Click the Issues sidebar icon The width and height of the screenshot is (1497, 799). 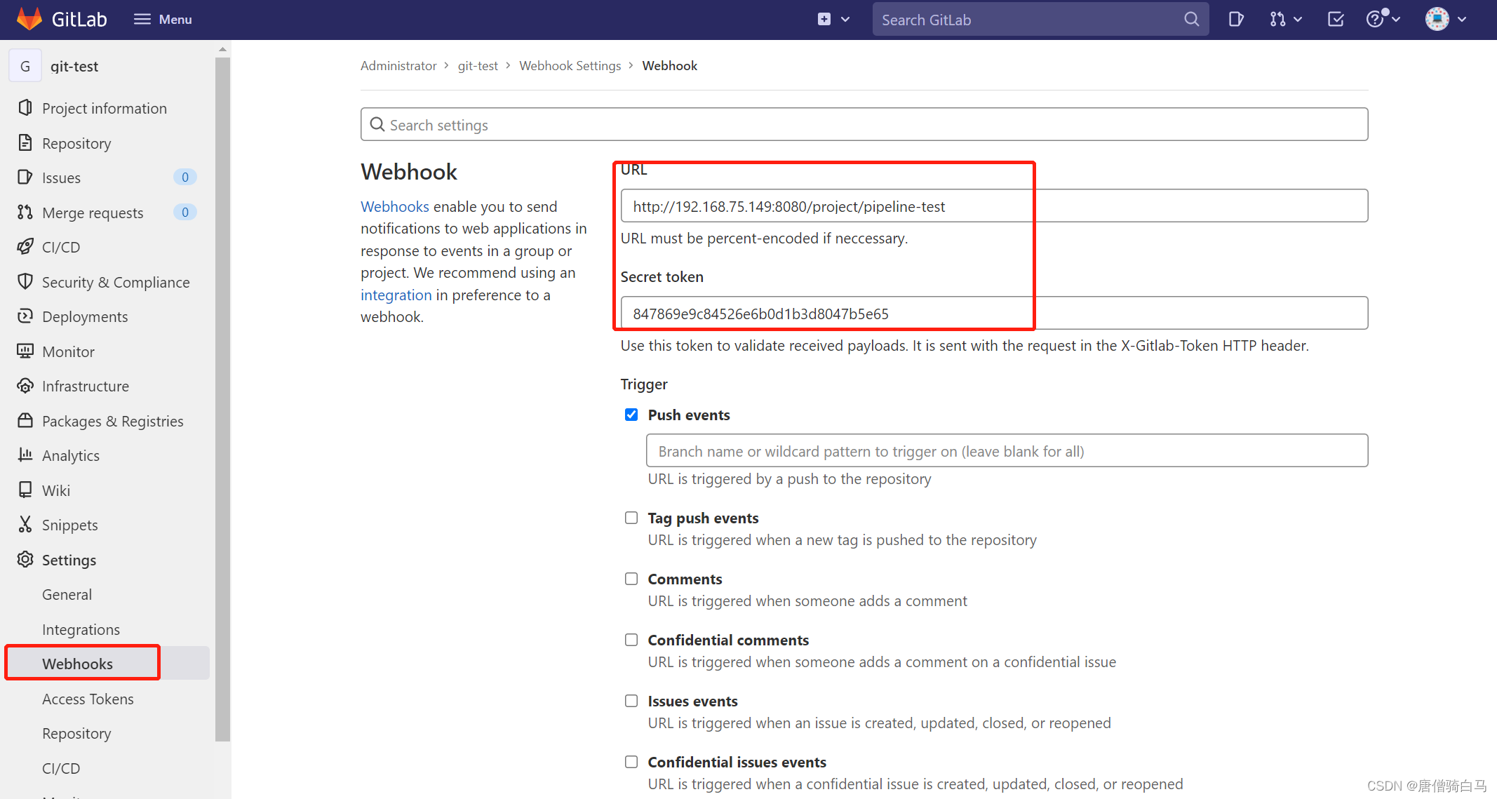(x=27, y=177)
